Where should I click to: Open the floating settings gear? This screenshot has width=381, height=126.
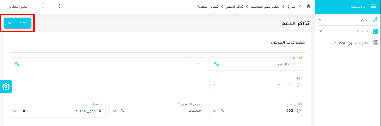click(6, 87)
